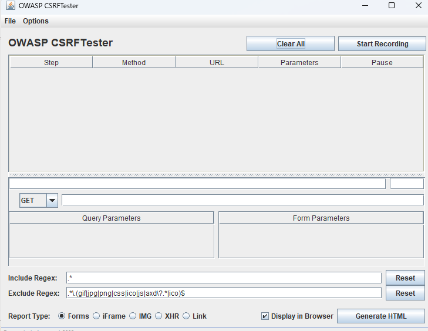Click the small field at right of wide field

pyautogui.click(x=407, y=183)
